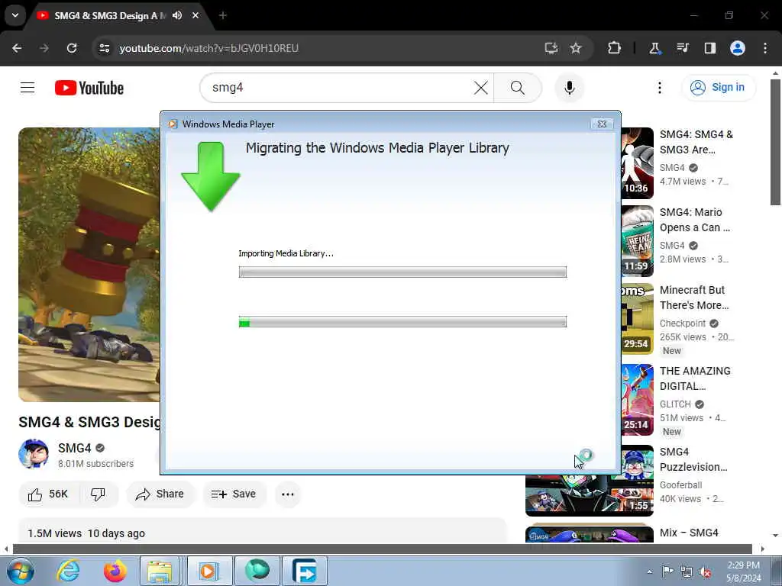Open Chrome Labs flask icon
The image size is (782, 586).
click(654, 48)
